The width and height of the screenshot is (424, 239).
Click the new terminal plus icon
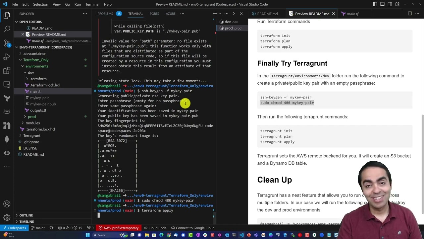(x=215, y=14)
